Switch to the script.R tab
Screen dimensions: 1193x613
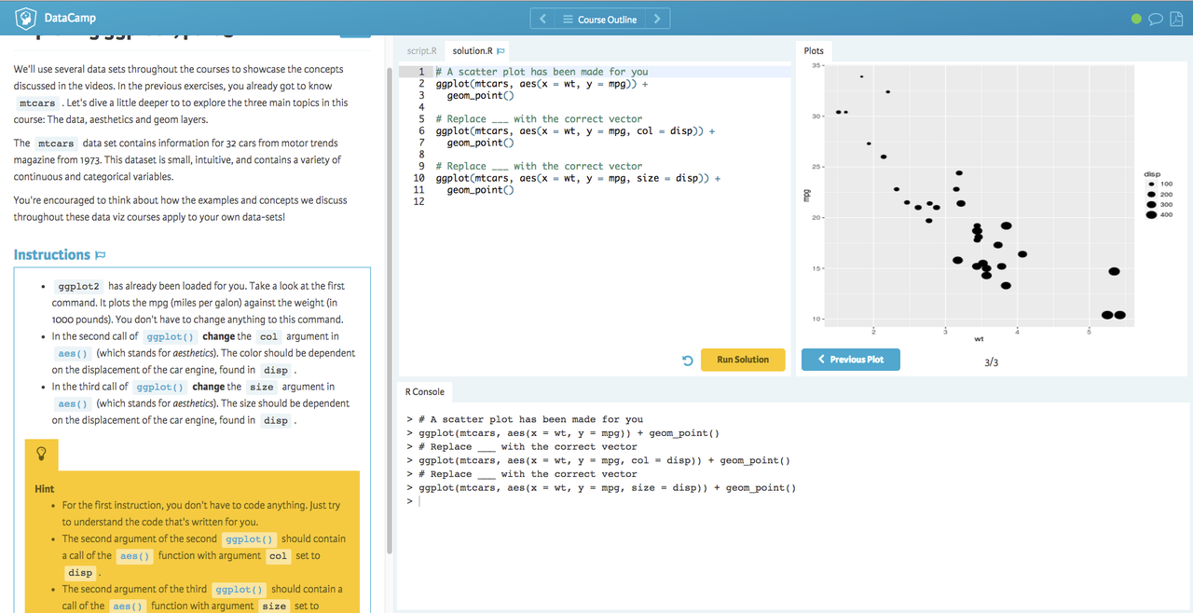click(x=421, y=51)
